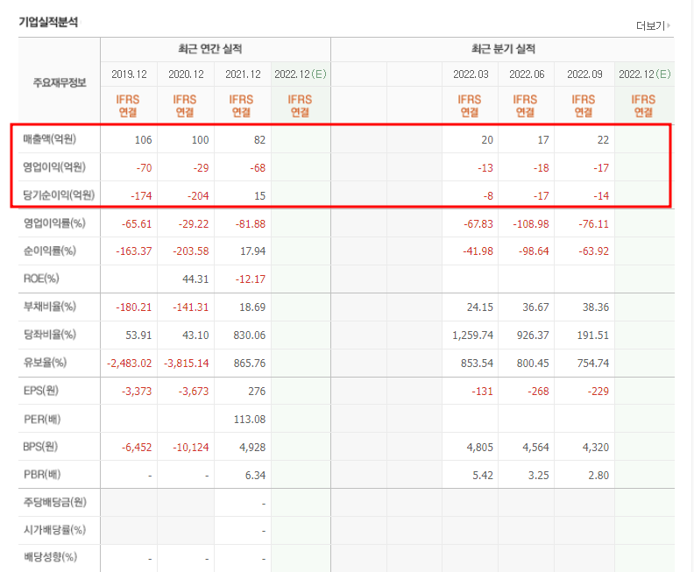
Task: Select the reserve ratio value -2,483.02
Action: pos(129,364)
